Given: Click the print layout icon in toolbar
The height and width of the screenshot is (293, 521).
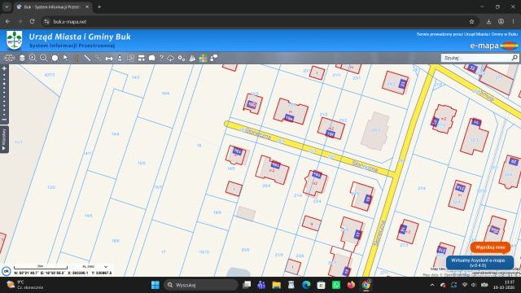Looking at the screenshot, I should click(x=141, y=58).
